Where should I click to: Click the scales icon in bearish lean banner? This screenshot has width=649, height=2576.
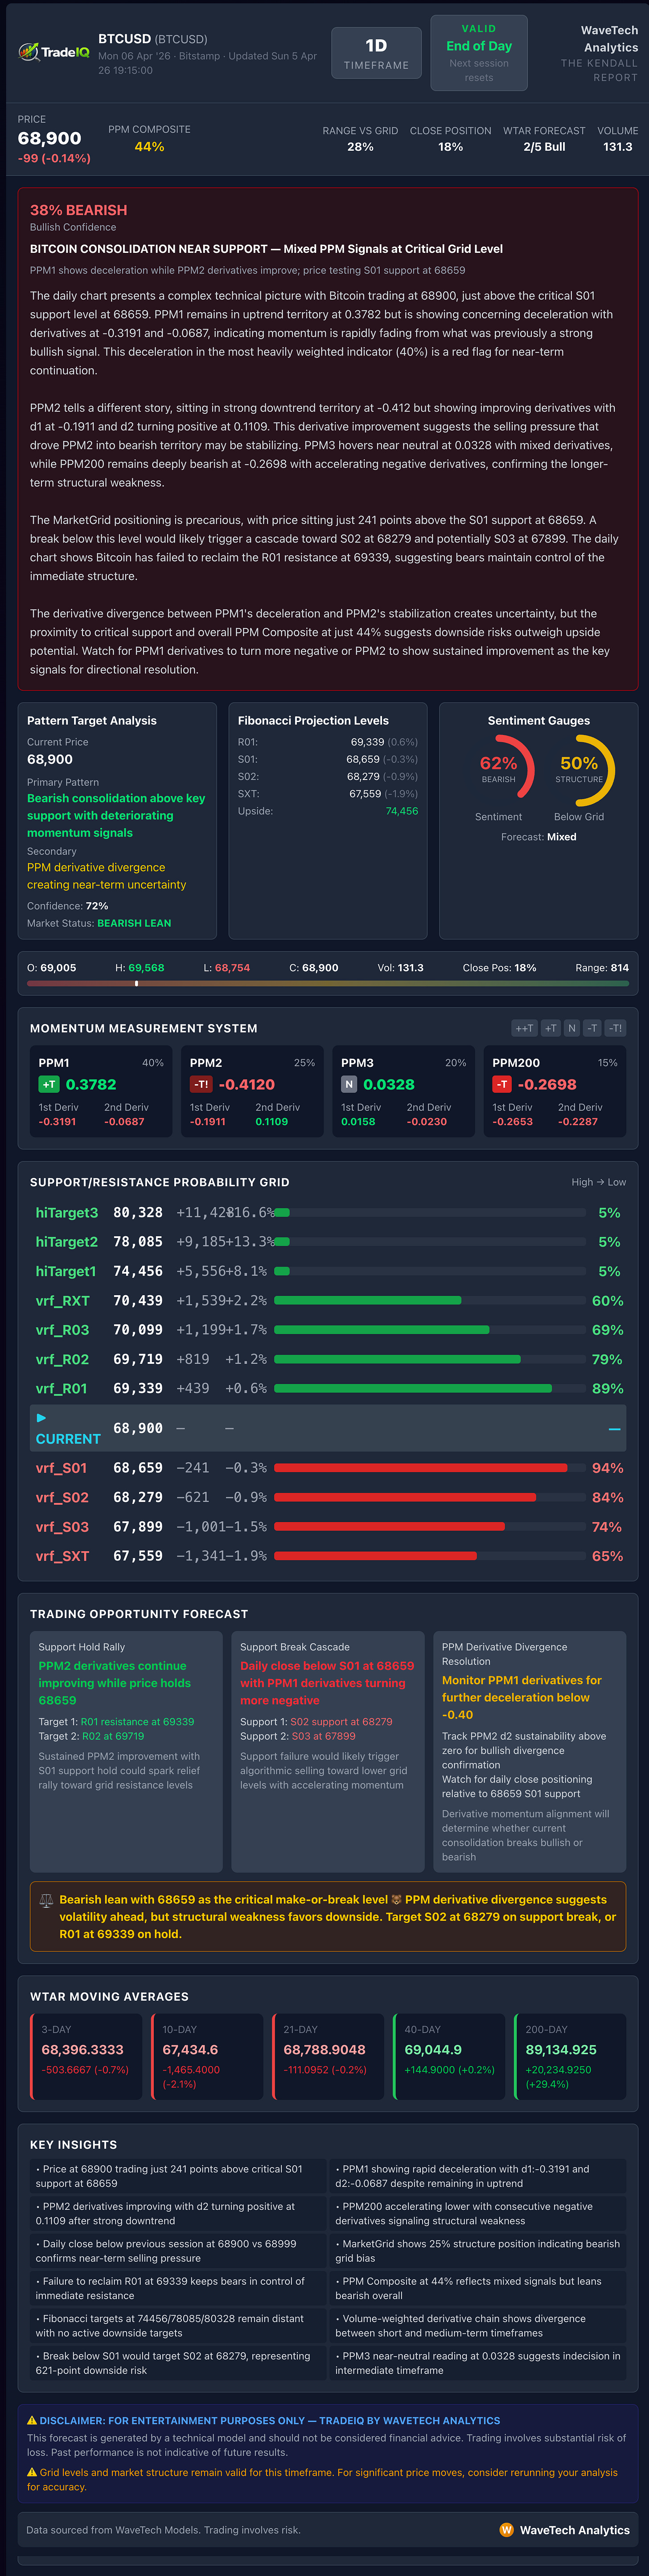pyautogui.click(x=46, y=1900)
